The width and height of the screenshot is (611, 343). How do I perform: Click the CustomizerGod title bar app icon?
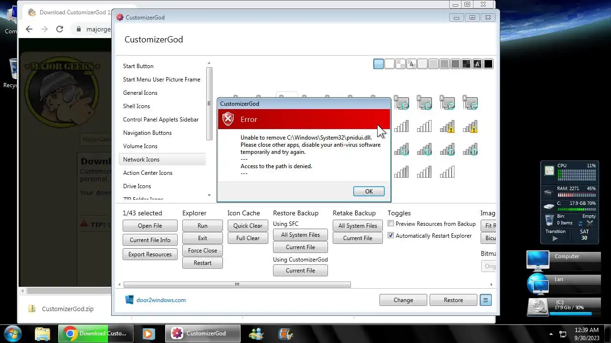pos(119,18)
